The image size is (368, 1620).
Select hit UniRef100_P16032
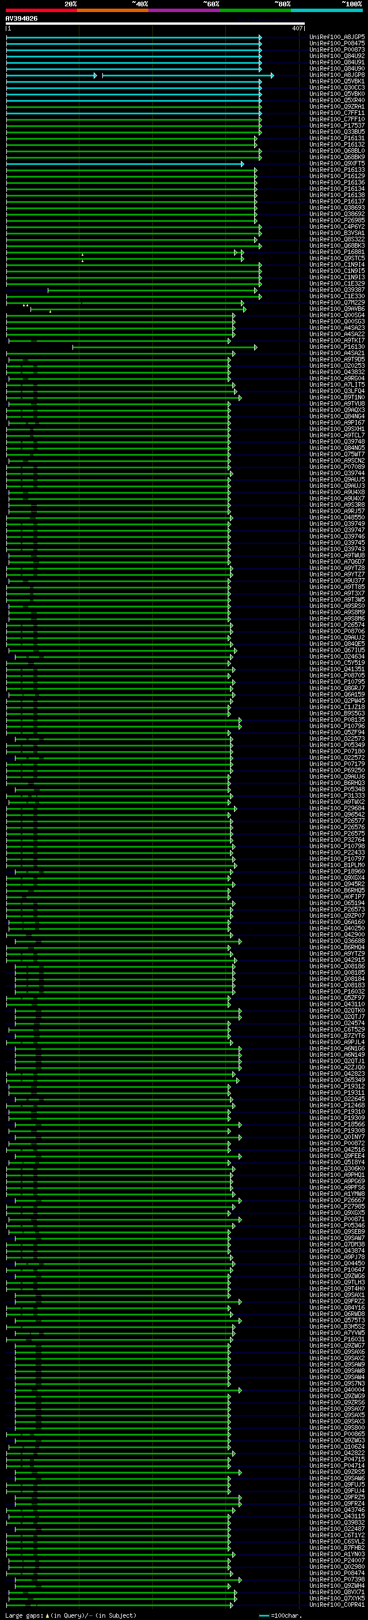[x=337, y=991]
